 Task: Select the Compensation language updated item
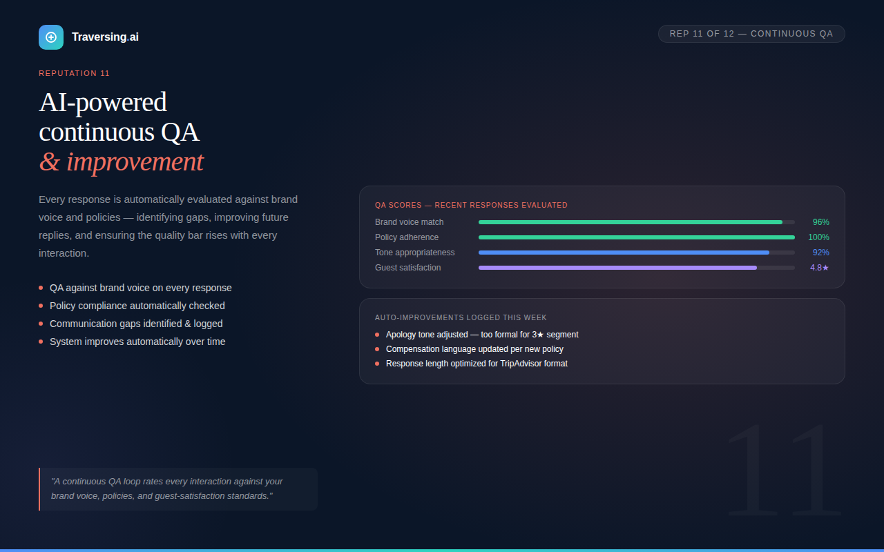[474, 349]
